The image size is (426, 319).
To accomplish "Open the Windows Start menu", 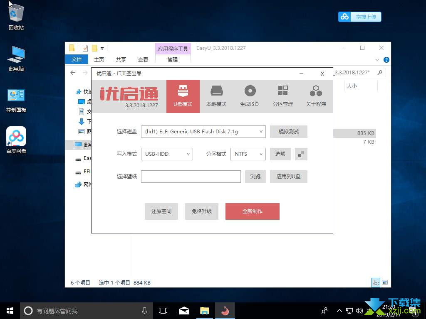I will pos(10,311).
